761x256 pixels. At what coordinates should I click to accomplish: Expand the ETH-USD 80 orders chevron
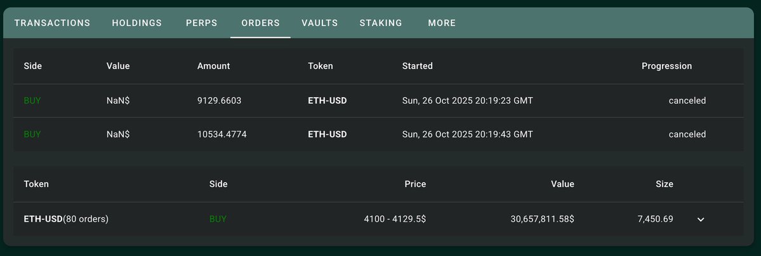(x=701, y=219)
